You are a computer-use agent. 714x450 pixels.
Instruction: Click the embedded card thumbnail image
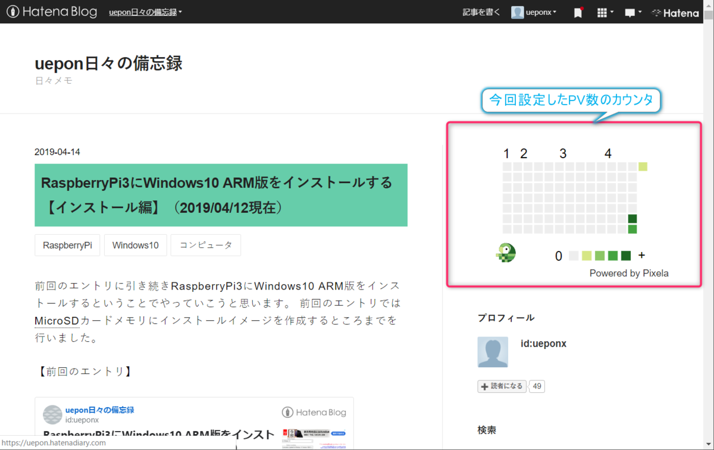315,439
